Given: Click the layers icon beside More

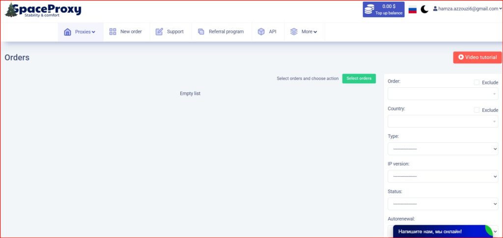Looking at the screenshot, I should pos(294,32).
